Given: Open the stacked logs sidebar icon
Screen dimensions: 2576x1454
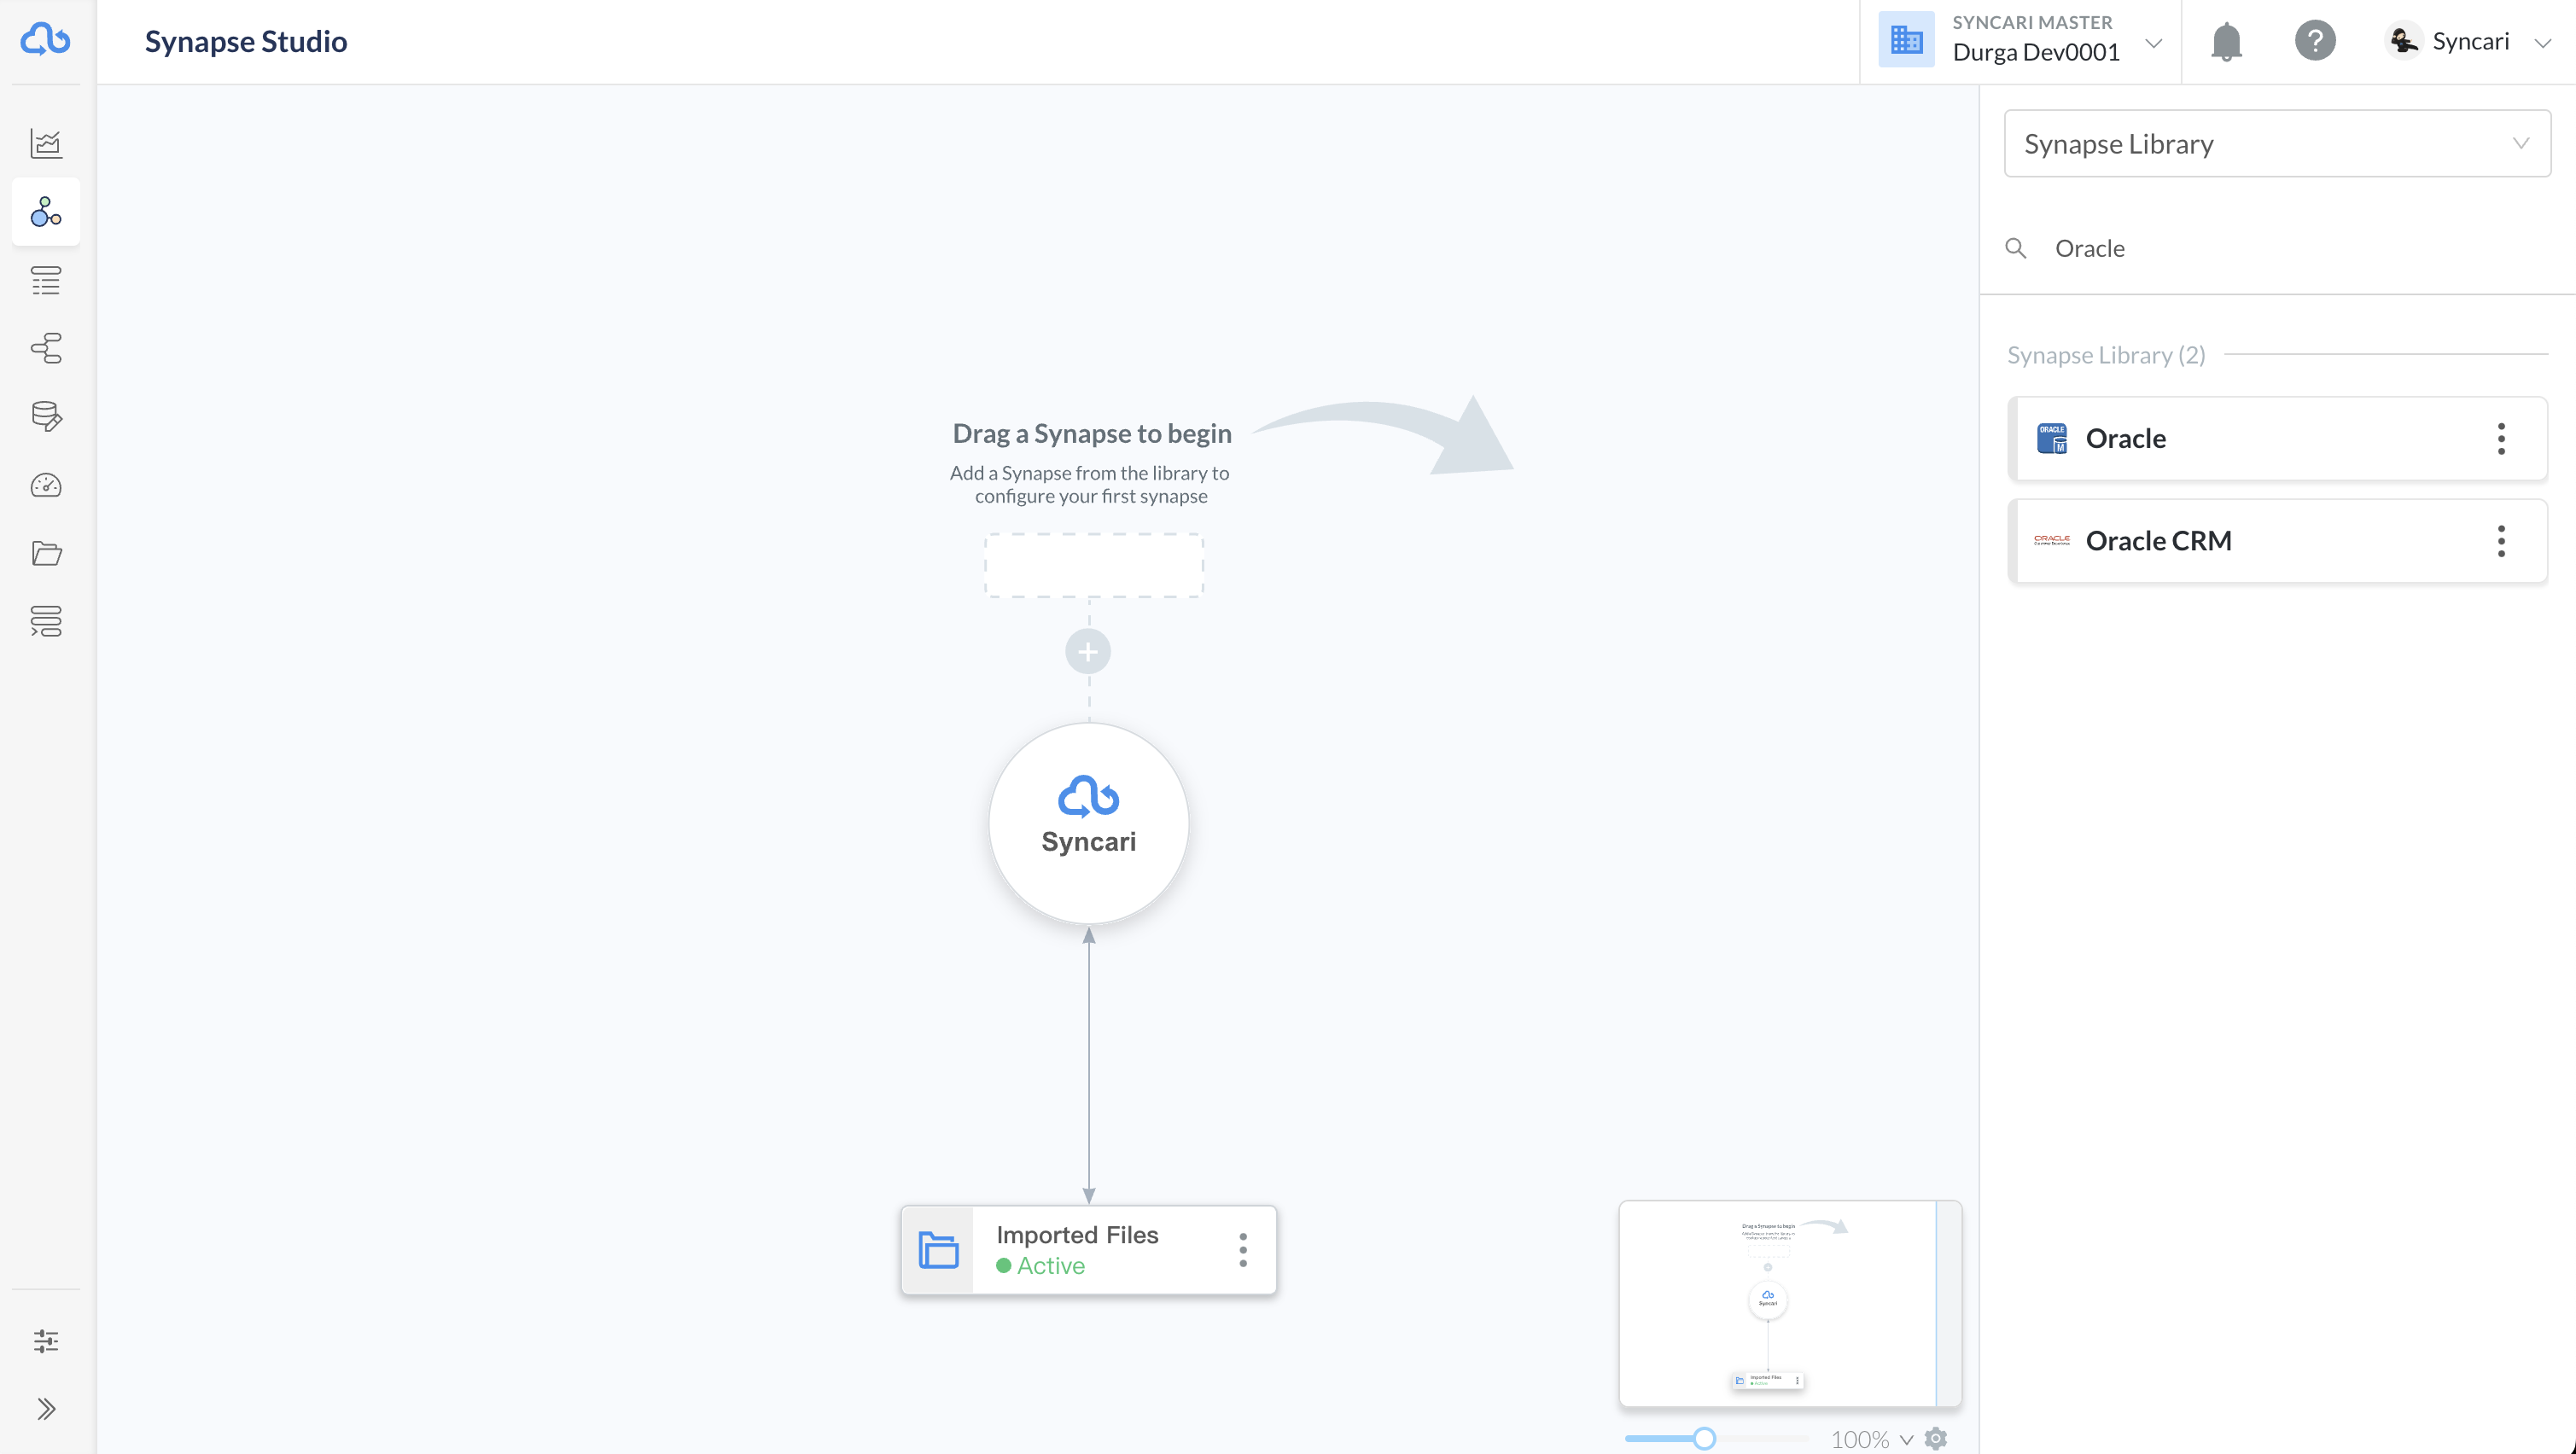Looking at the screenshot, I should coord(46,621).
